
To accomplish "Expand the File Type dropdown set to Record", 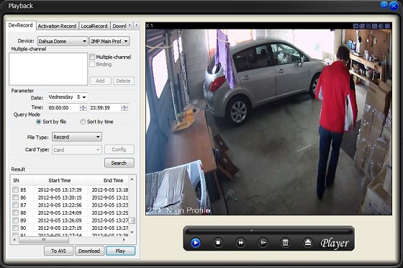I will click(77, 137).
